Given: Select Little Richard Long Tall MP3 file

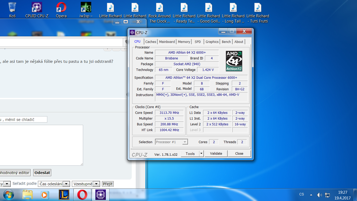Looking at the screenshot, I should point(233,13).
